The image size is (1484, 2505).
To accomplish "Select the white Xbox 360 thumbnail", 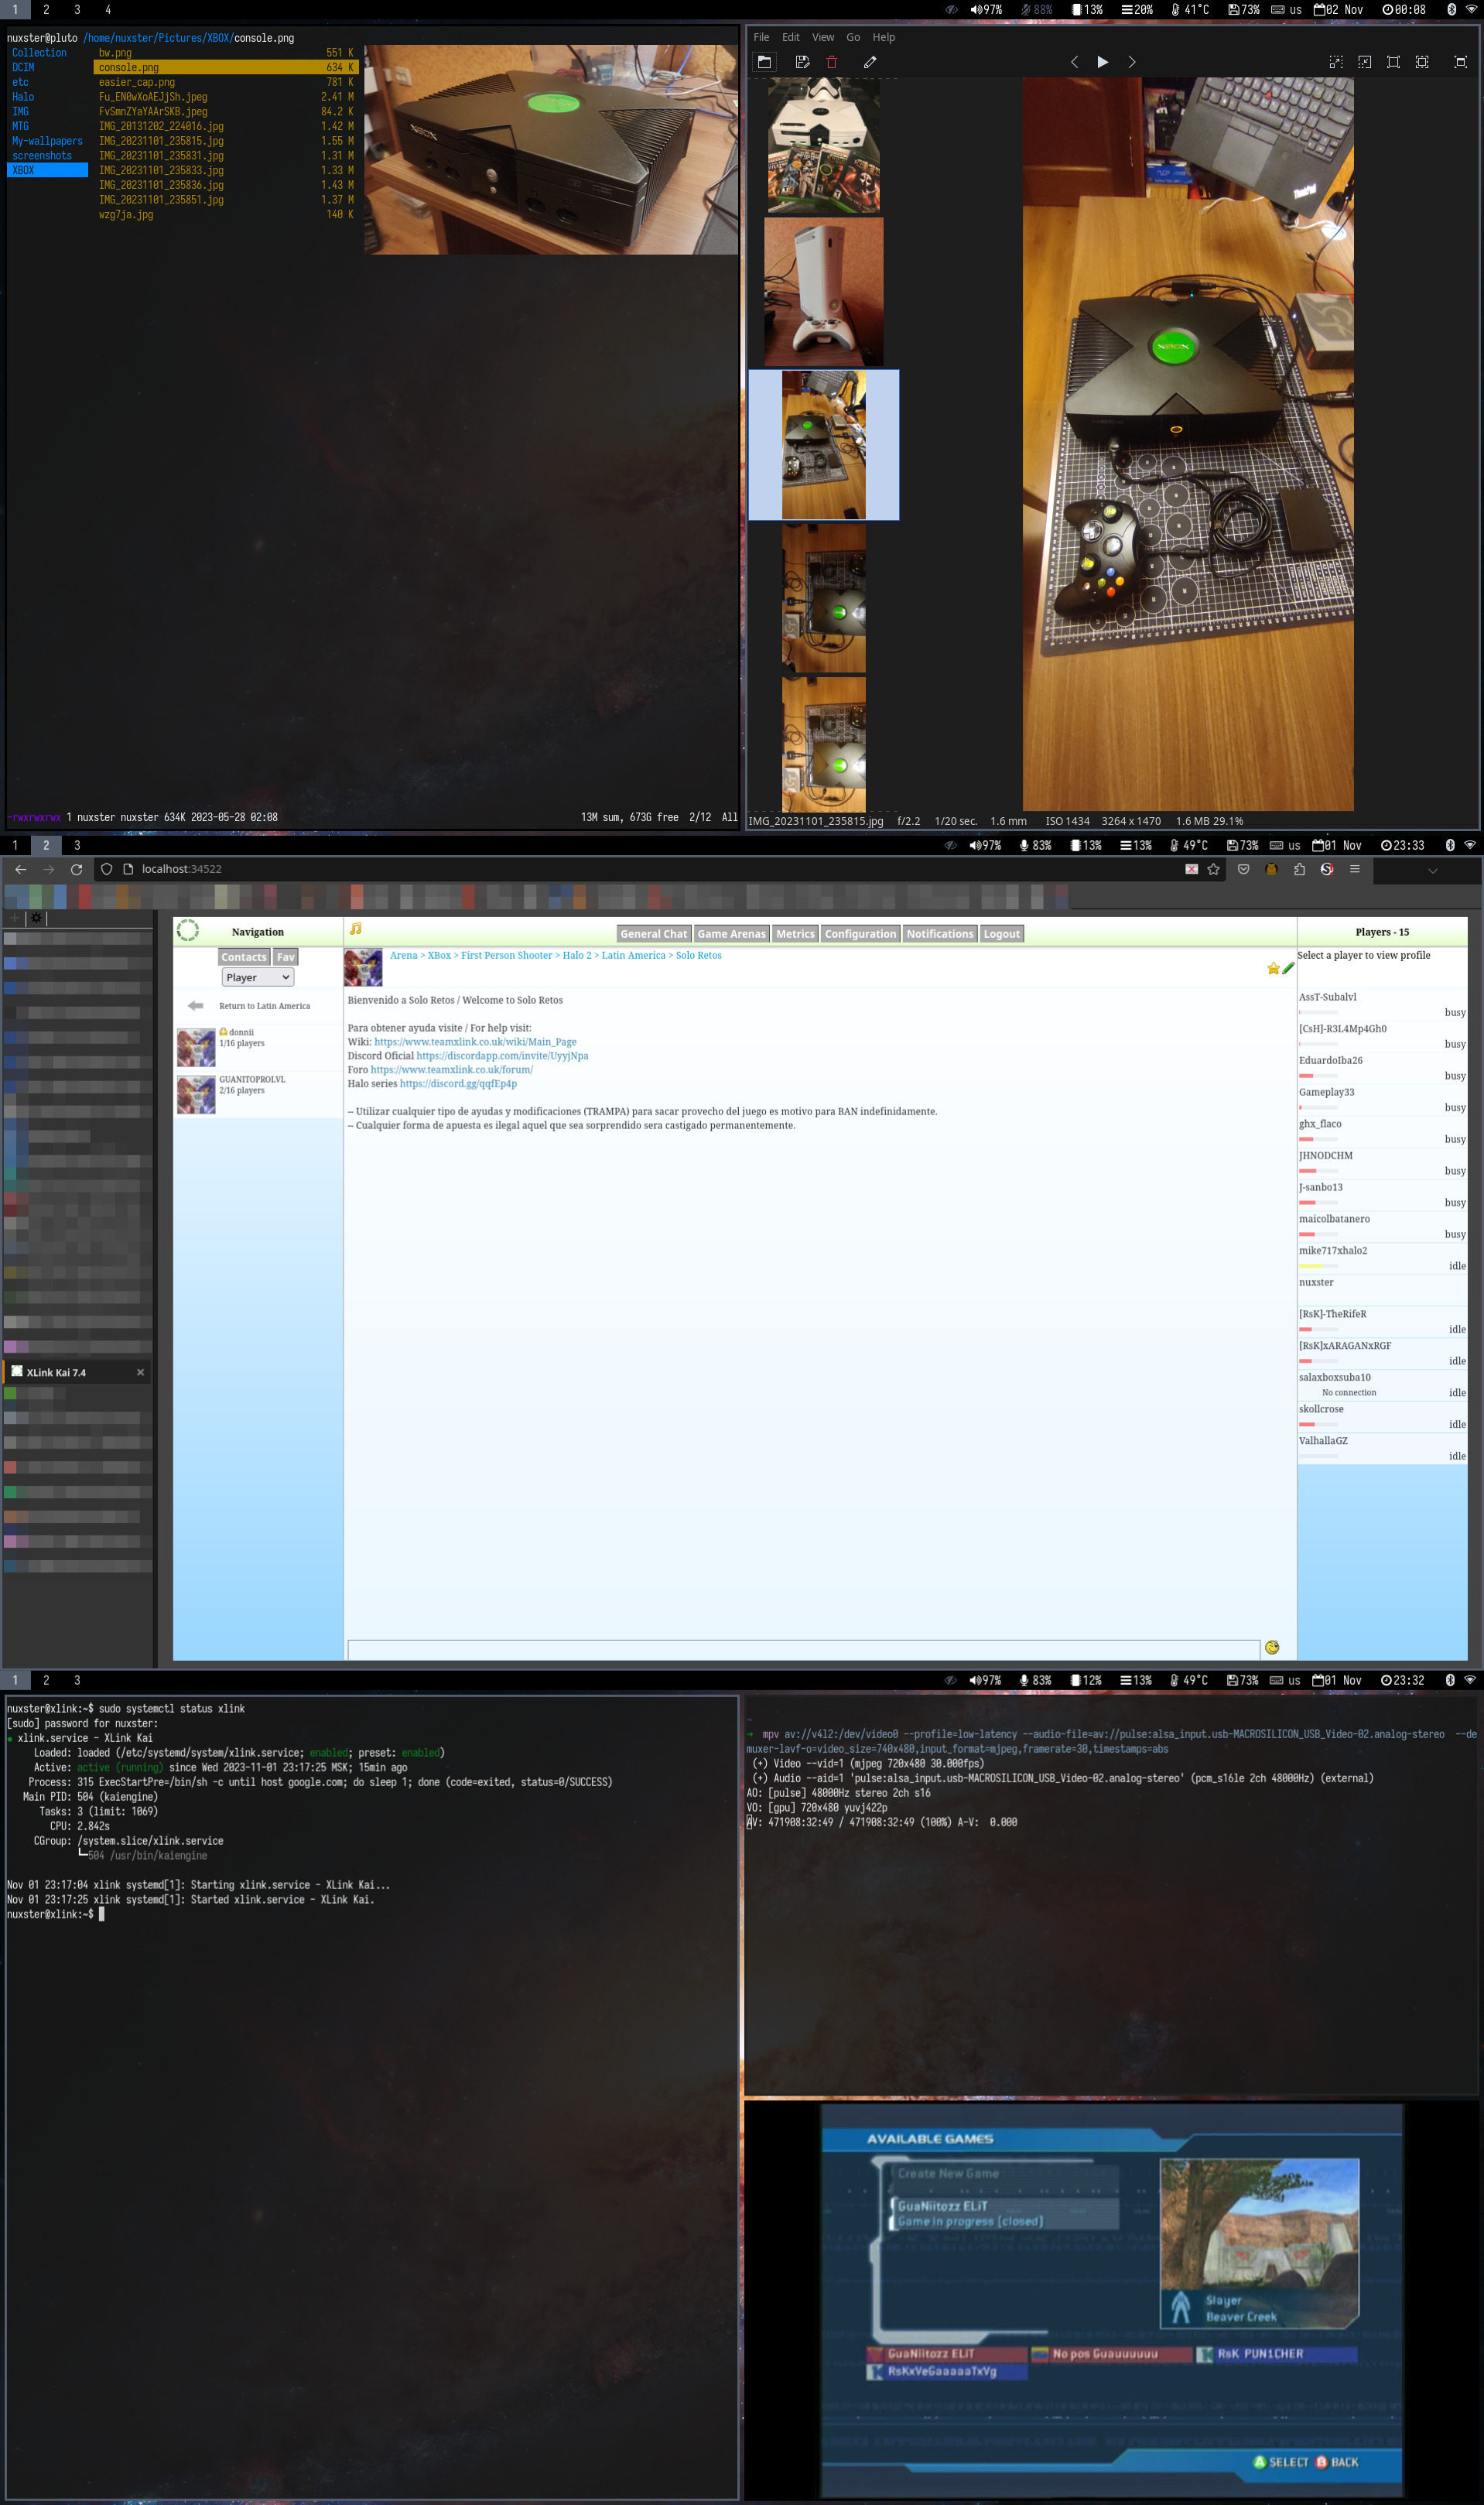I will (824, 292).
